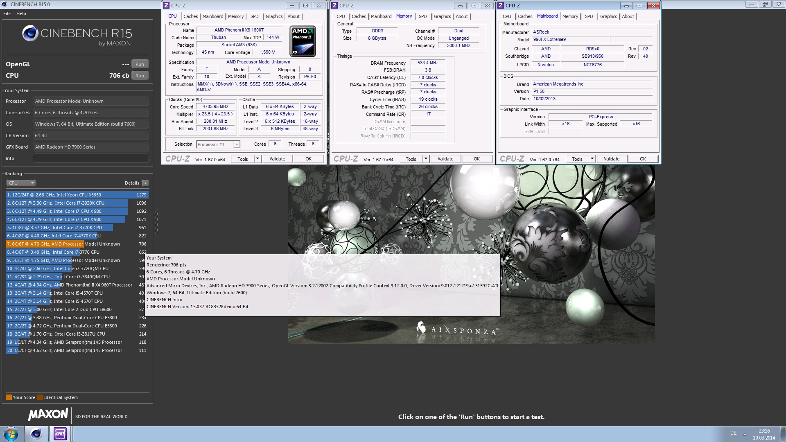Click the Z icon of Memory CPU-Z window
The width and height of the screenshot is (786, 442).
334,5
